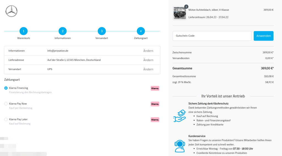
Task: Select Klarna Pay Later radio button
Action: click(x=6, y=119)
